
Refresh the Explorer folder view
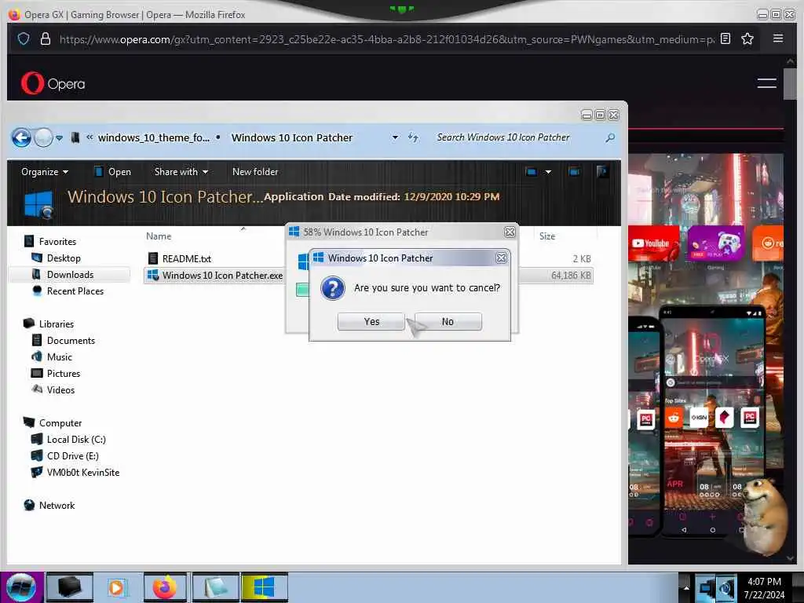[x=413, y=137]
